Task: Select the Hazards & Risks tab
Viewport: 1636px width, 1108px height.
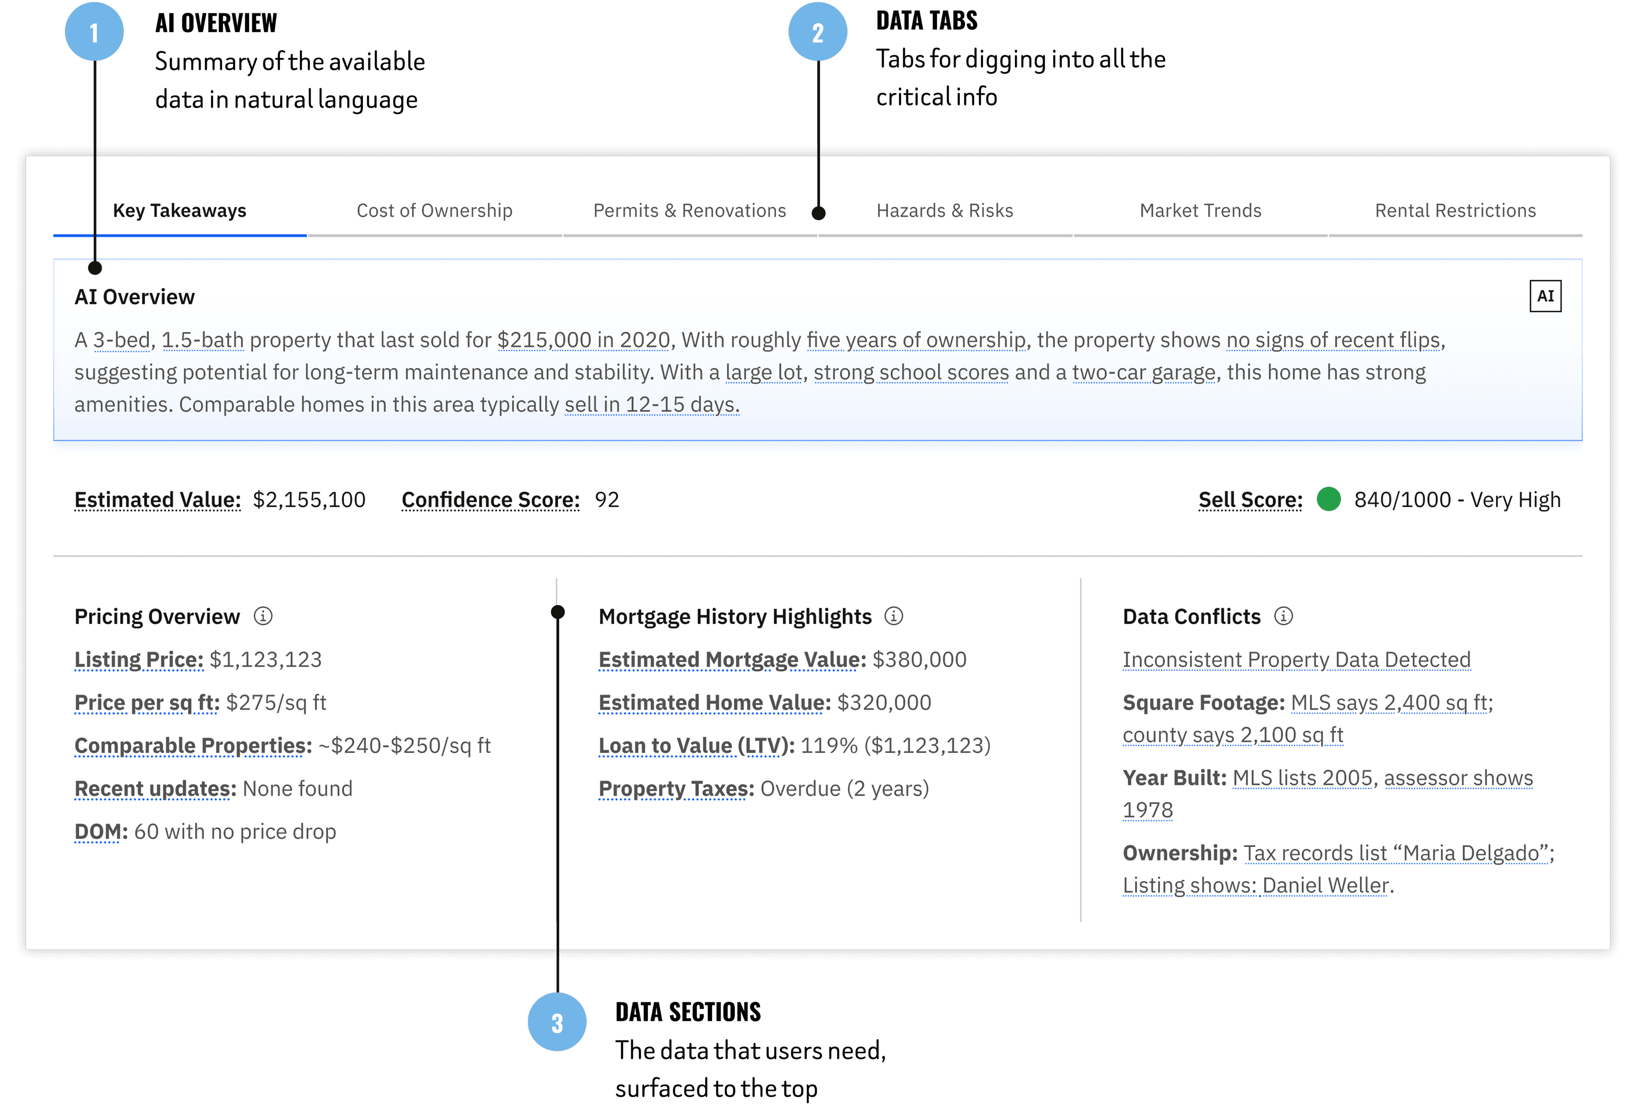Action: coord(945,210)
